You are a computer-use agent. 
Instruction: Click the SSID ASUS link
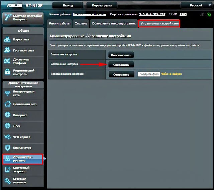tap(183, 14)
